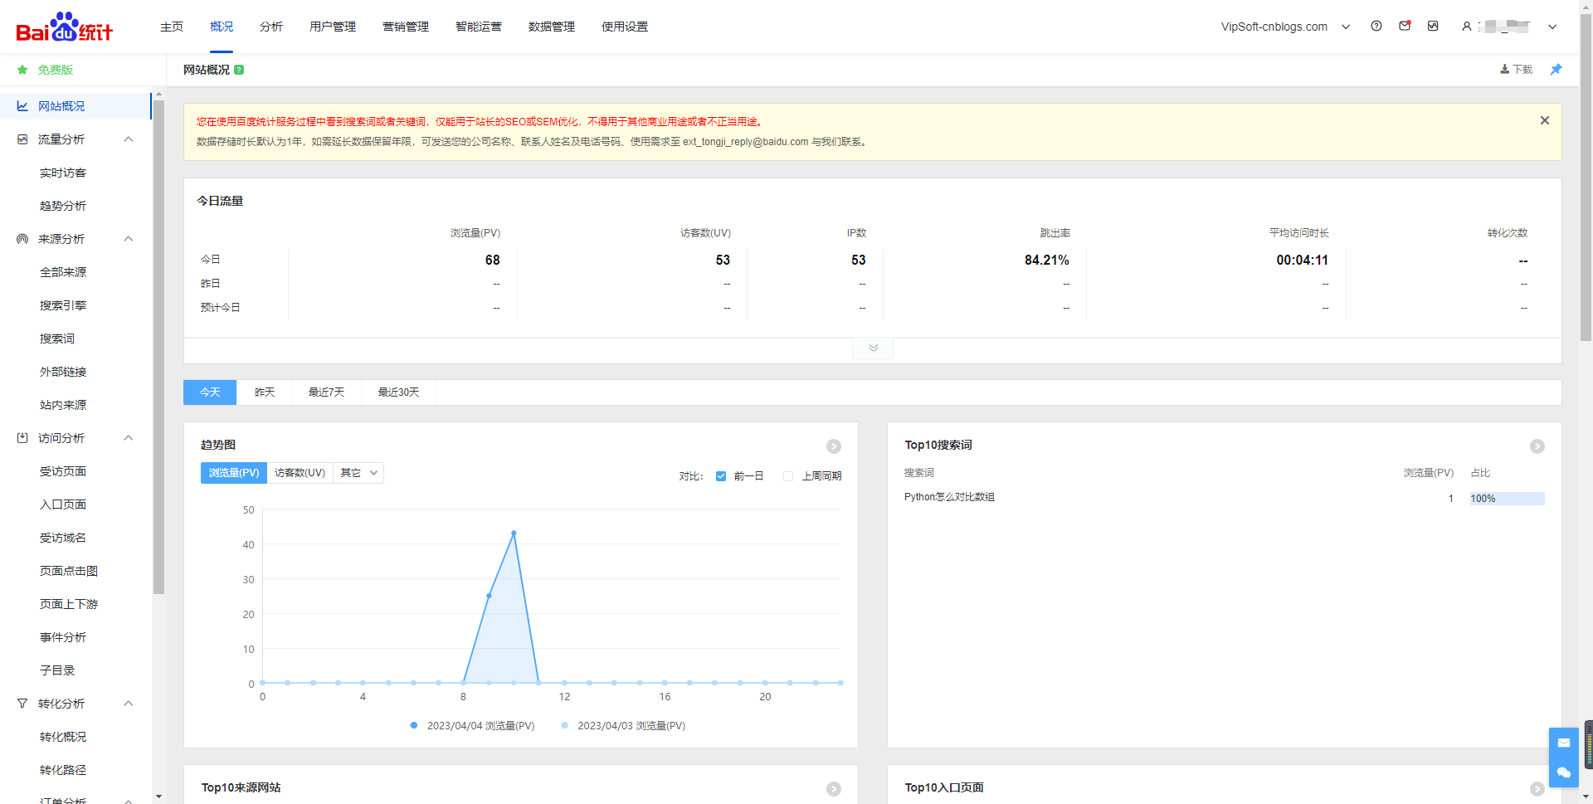Select 浏览量(PV) chart metric
This screenshot has width=1593, height=804.
(x=234, y=473)
